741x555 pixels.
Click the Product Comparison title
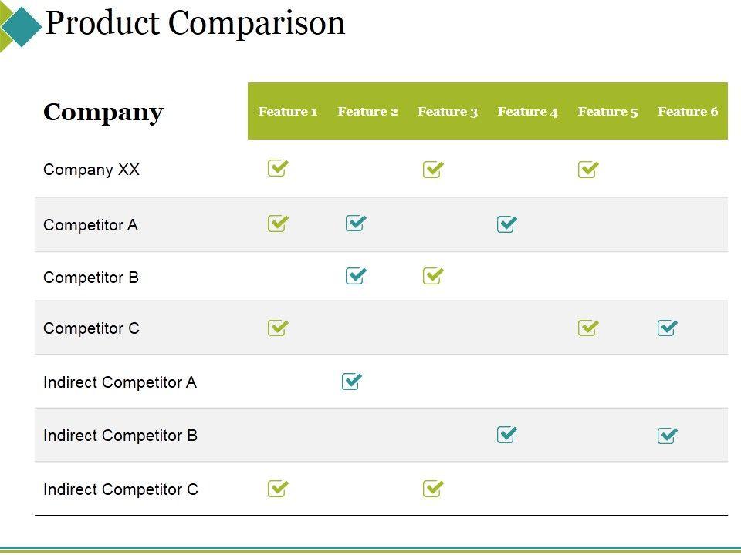[x=195, y=23]
